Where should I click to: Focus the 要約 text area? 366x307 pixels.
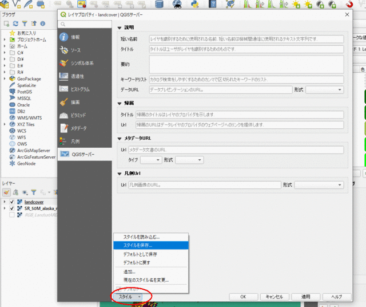[x=246, y=64]
